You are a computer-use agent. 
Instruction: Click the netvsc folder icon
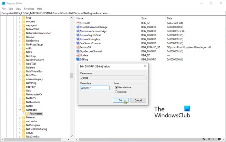tap(24, 133)
